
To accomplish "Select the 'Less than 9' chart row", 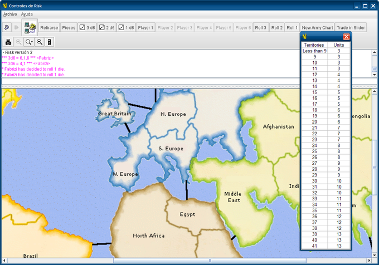I will click(x=325, y=51).
